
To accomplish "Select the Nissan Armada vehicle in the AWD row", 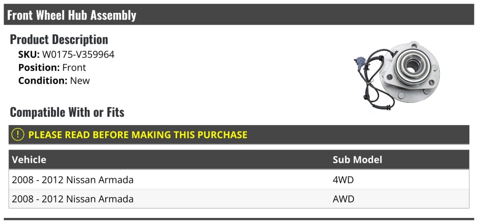I will (x=72, y=199).
